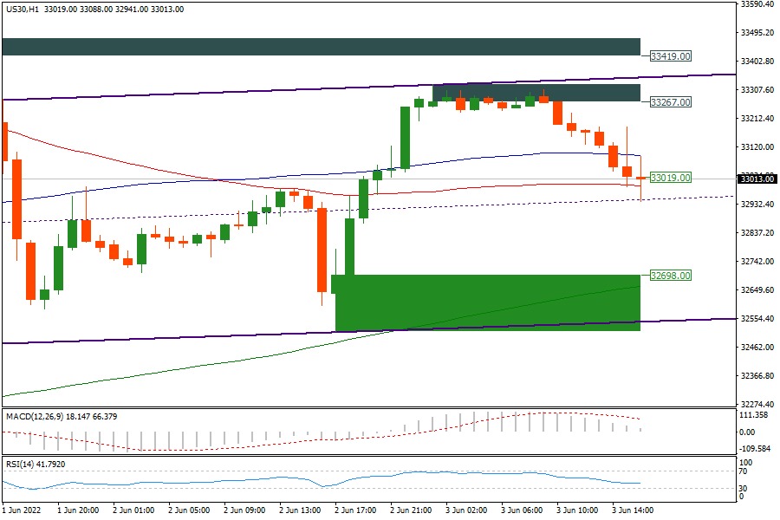Click the RSI 70 level axis label
780x520 pixels.
click(743, 471)
